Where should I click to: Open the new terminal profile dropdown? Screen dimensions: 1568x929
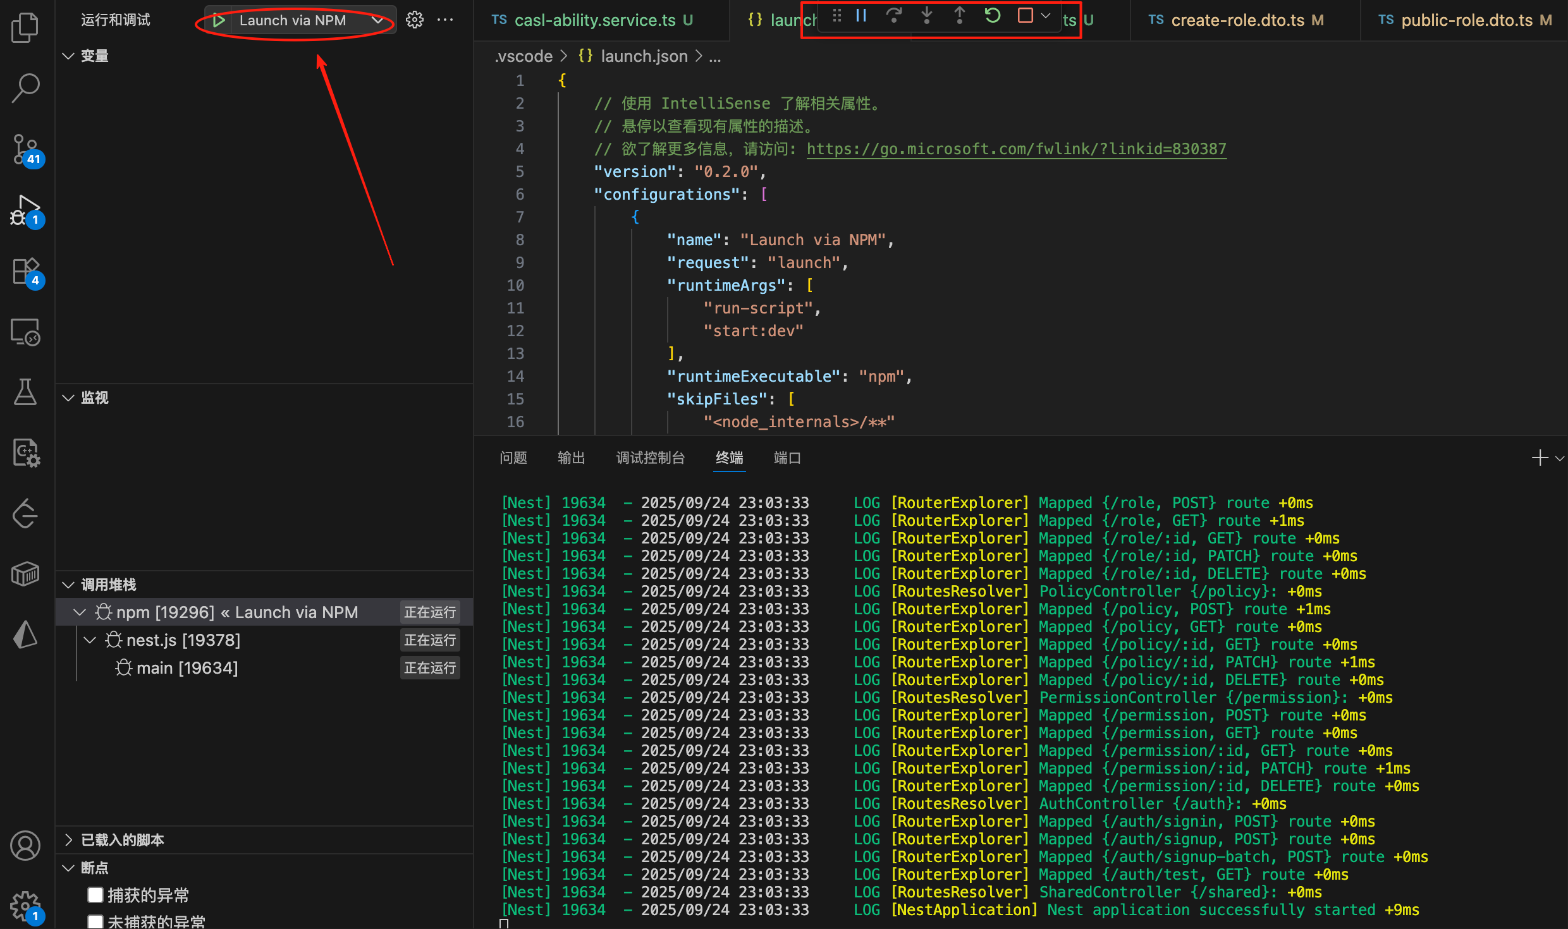(1559, 458)
